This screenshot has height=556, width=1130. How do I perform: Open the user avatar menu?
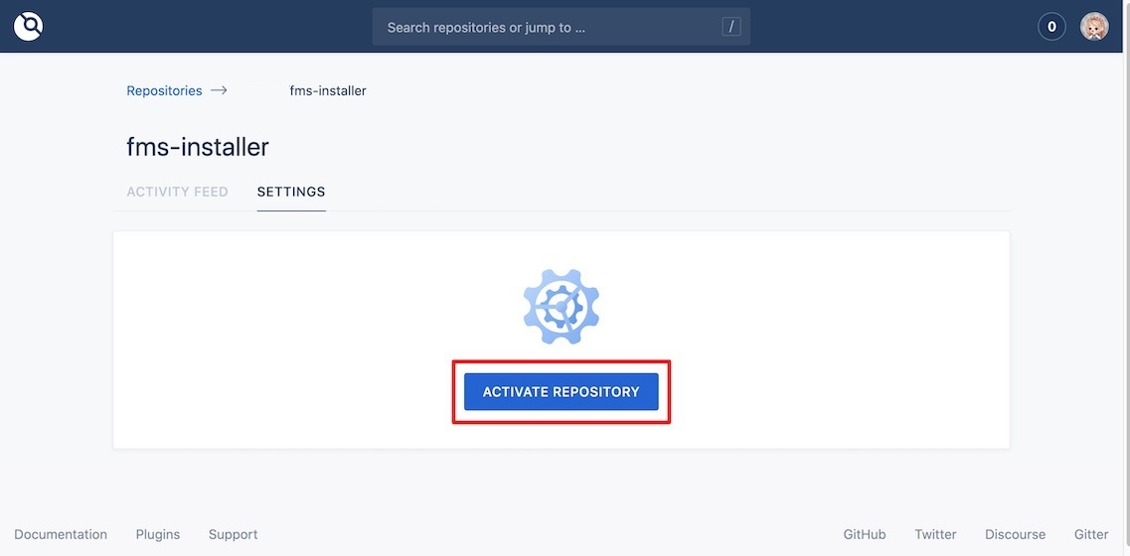pos(1094,27)
